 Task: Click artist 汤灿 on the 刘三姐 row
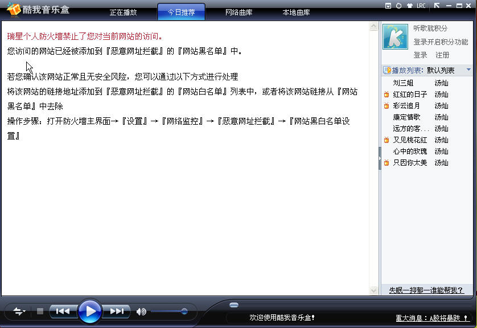[x=441, y=83]
